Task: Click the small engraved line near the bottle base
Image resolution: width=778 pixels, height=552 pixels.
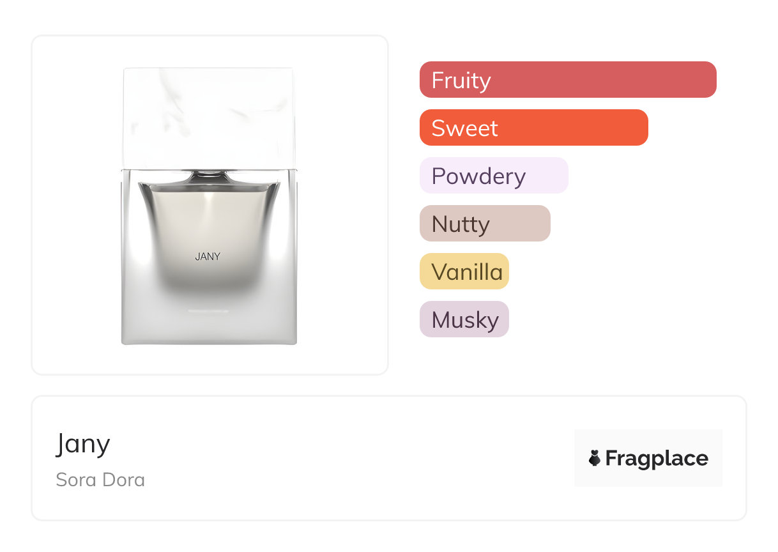Action: click(209, 311)
